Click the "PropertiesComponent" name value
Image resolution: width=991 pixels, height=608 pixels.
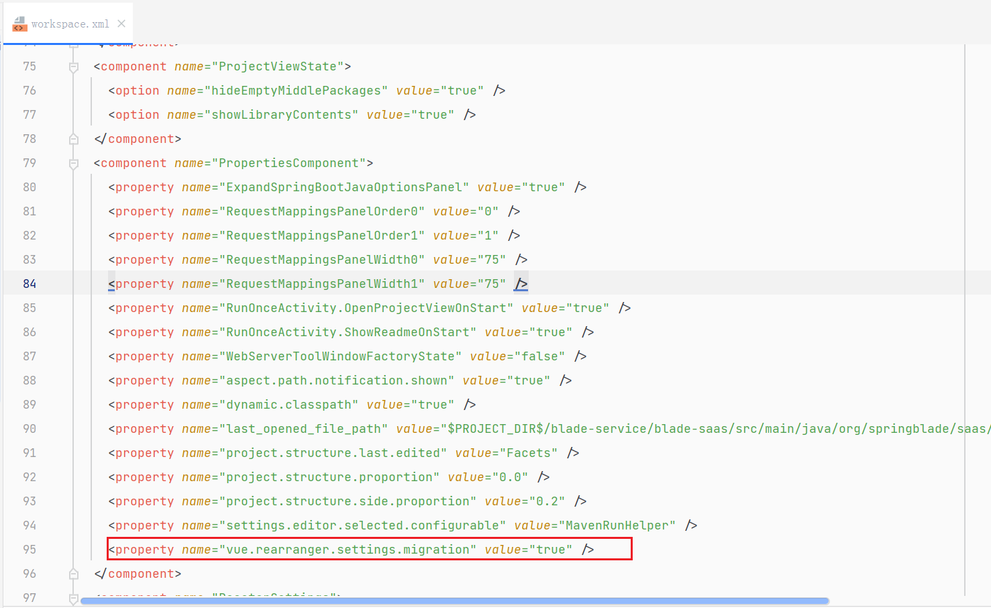tap(289, 163)
